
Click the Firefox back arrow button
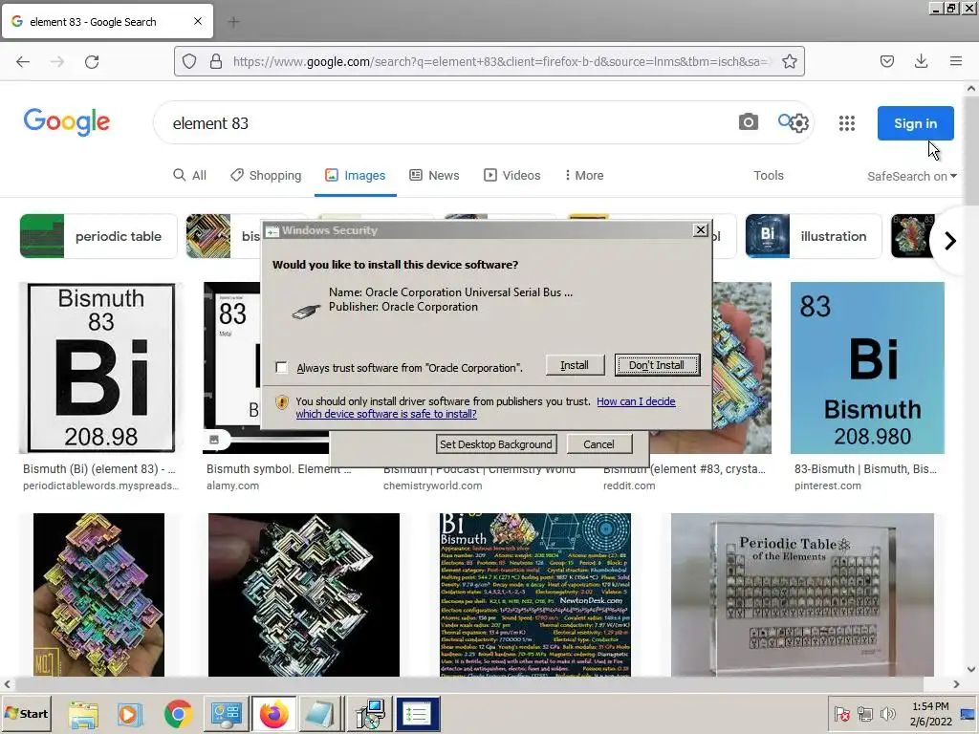[x=23, y=61]
